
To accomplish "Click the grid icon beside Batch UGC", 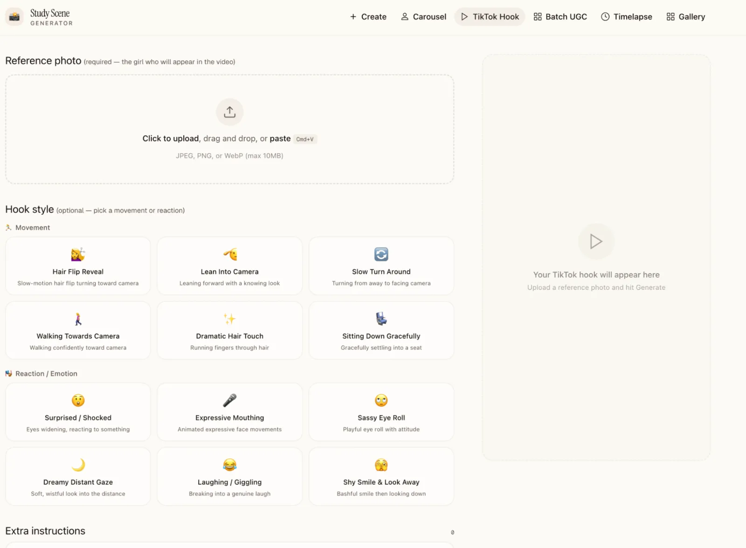I will tap(538, 17).
